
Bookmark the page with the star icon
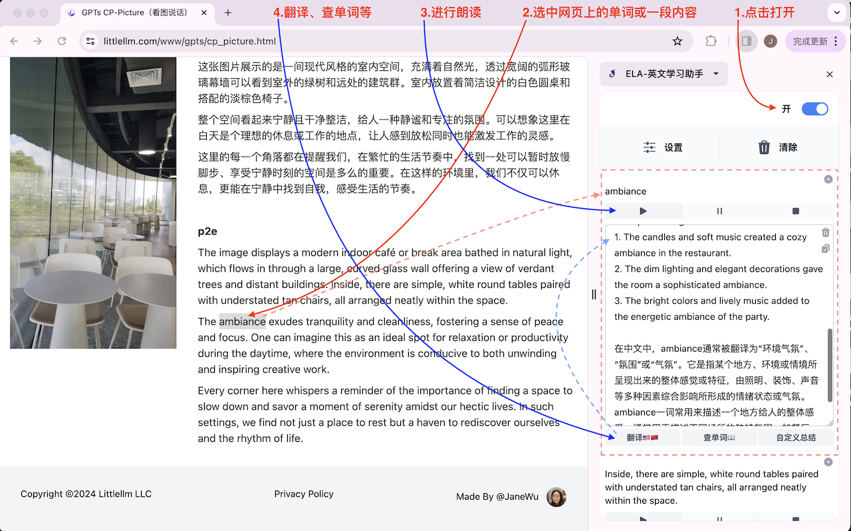coord(677,40)
